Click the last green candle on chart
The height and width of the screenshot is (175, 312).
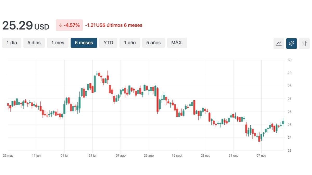click(283, 122)
